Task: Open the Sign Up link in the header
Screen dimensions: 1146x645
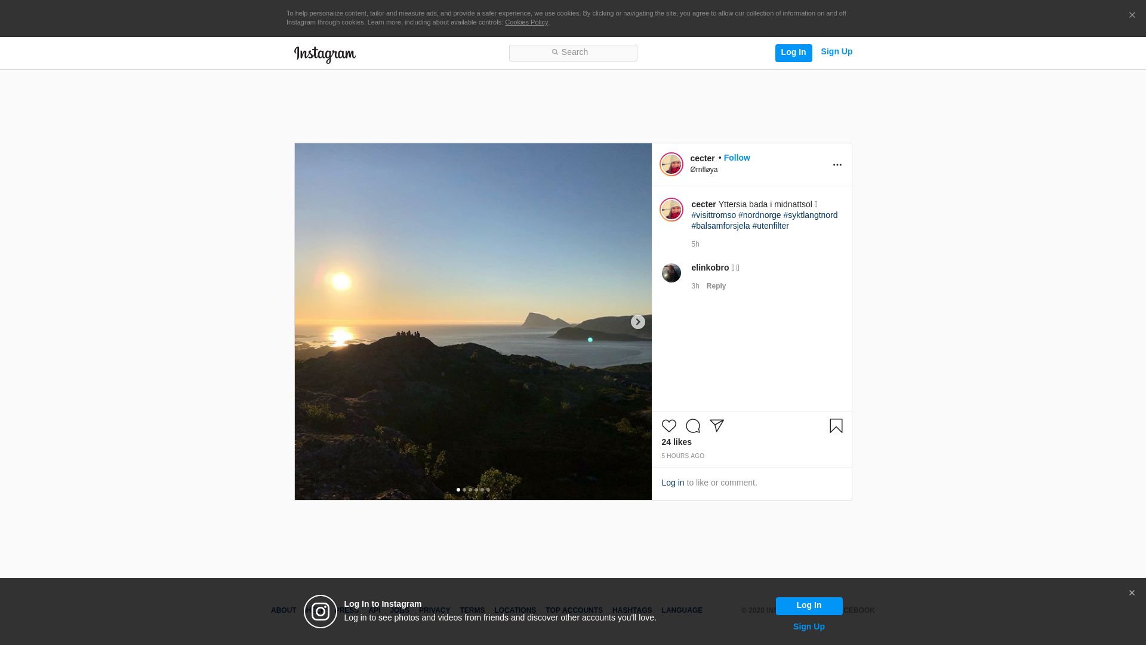Action: [836, 51]
